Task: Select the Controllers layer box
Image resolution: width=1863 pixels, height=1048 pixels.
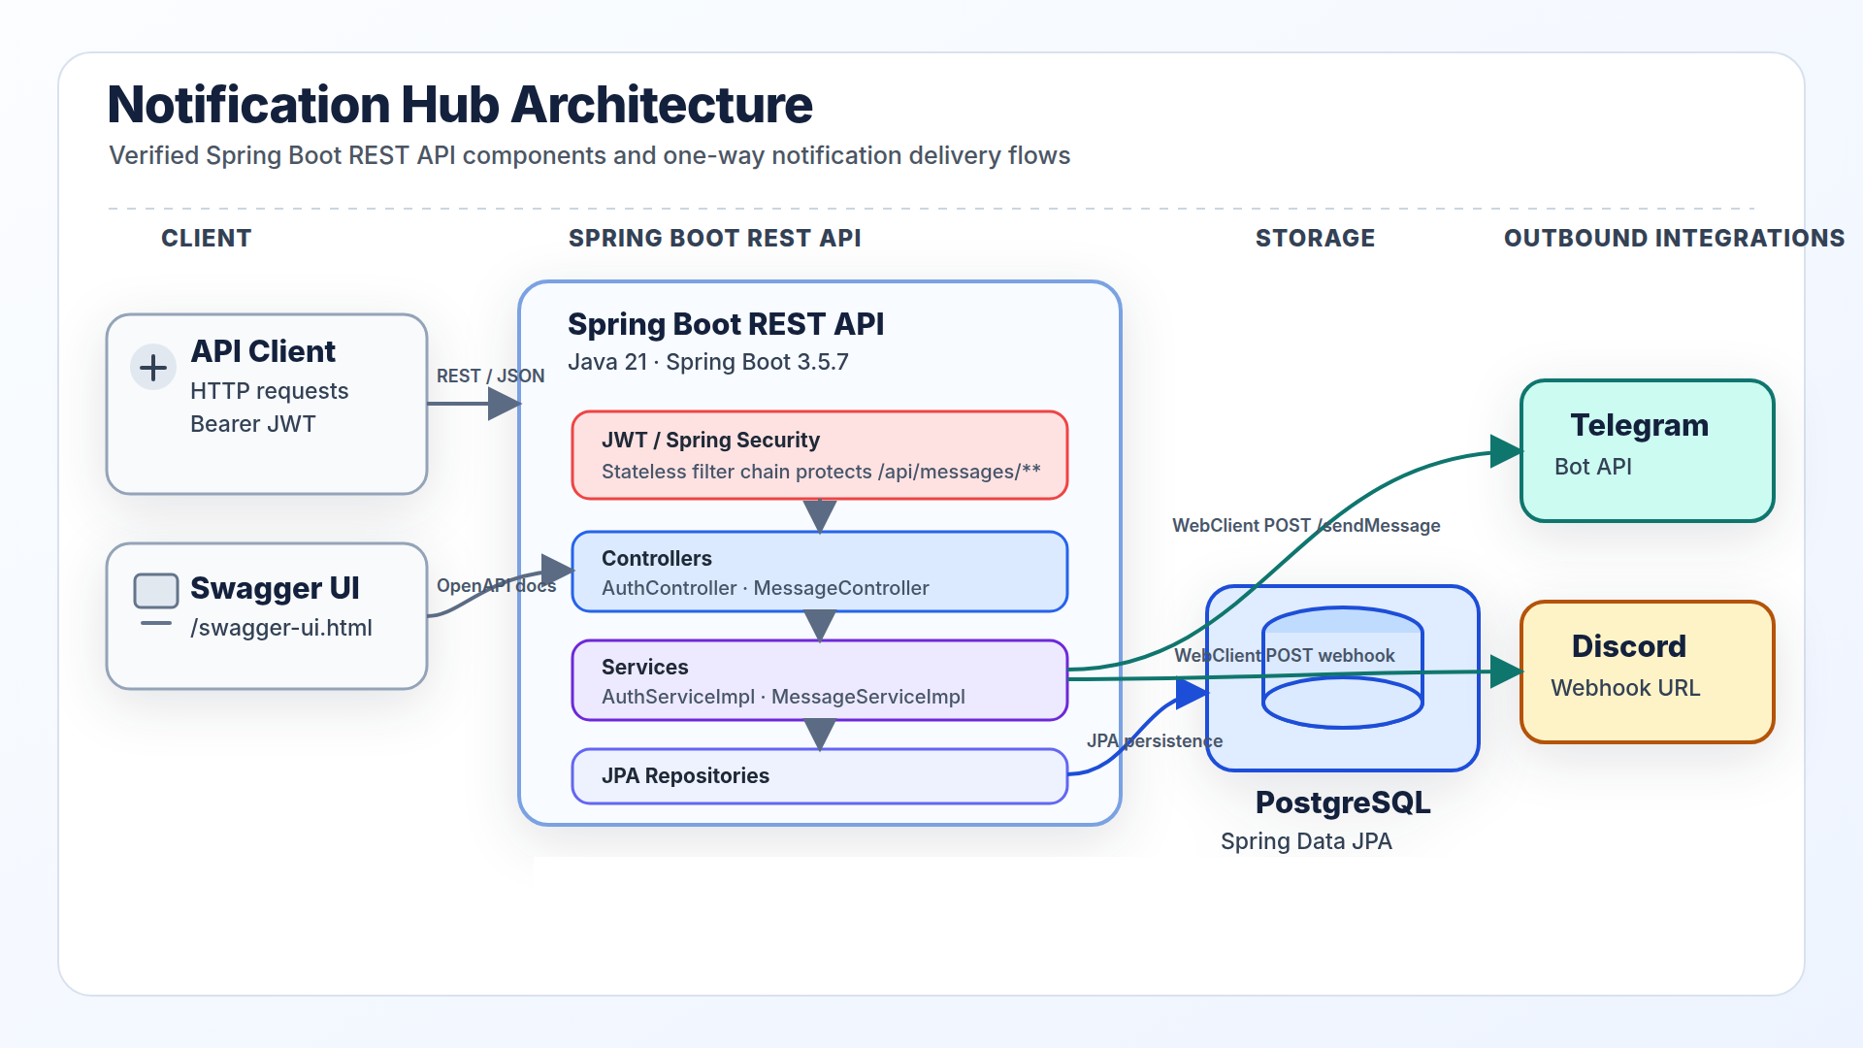Action: tap(820, 572)
